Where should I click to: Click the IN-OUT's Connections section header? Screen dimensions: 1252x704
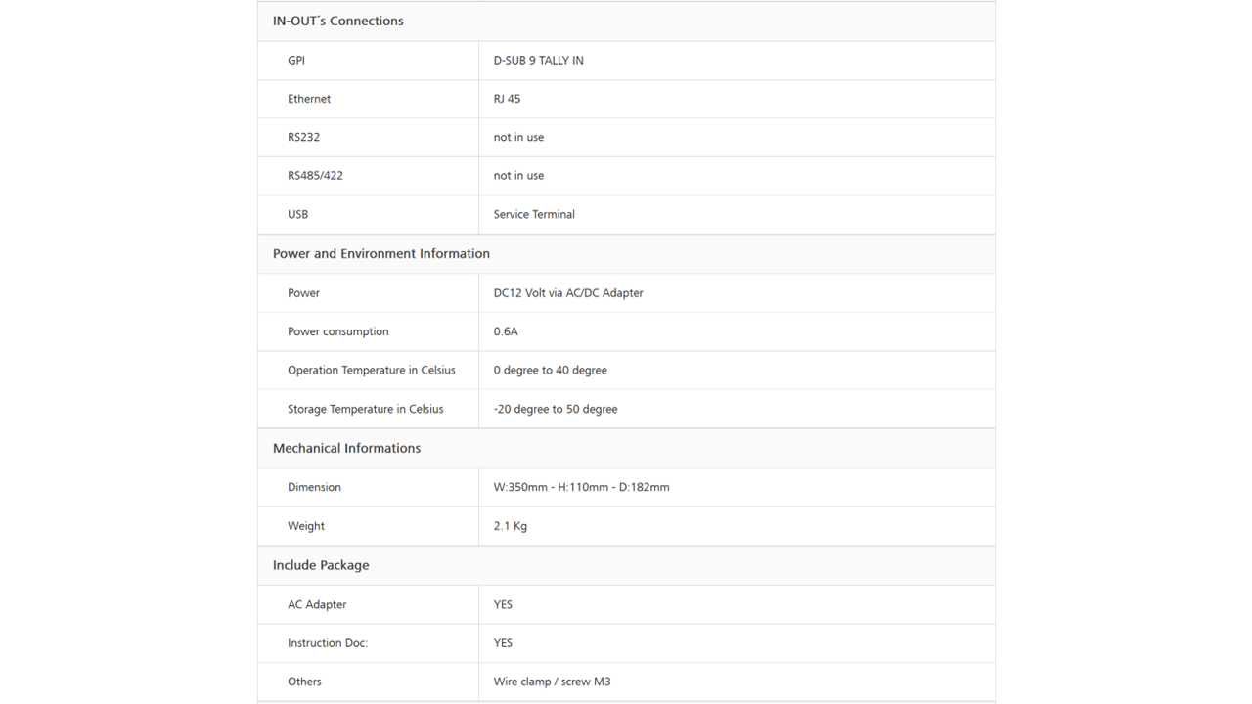pyautogui.click(x=337, y=21)
